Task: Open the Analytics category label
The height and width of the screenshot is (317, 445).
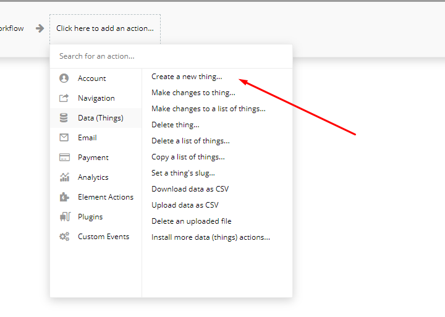Action: (x=93, y=177)
